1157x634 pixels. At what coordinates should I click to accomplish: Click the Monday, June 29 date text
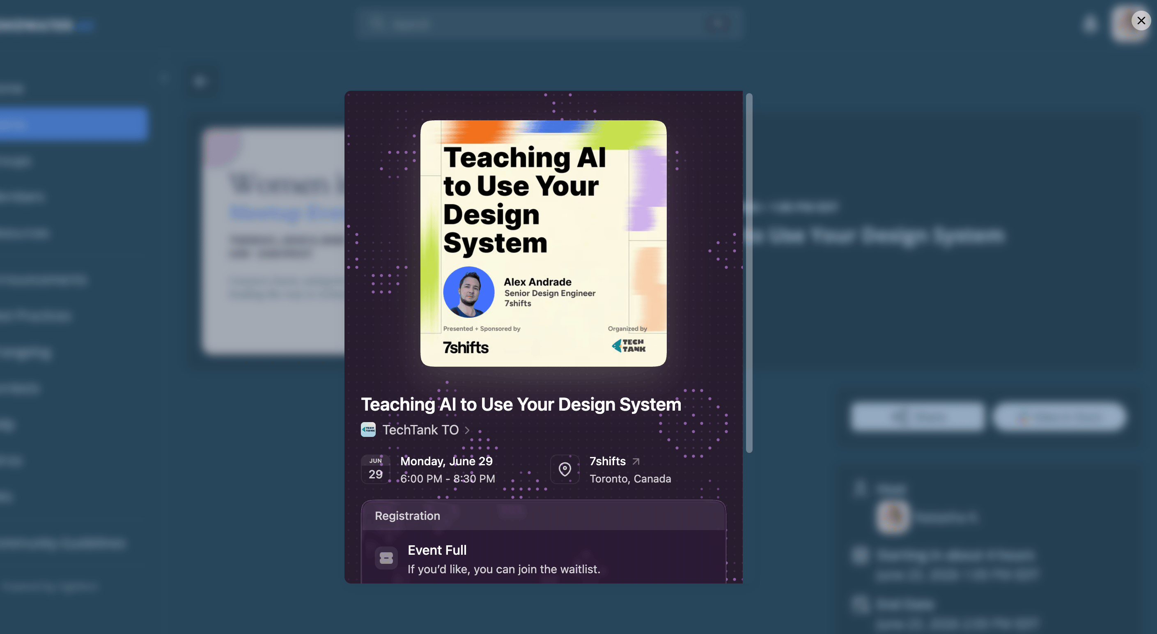point(446,462)
